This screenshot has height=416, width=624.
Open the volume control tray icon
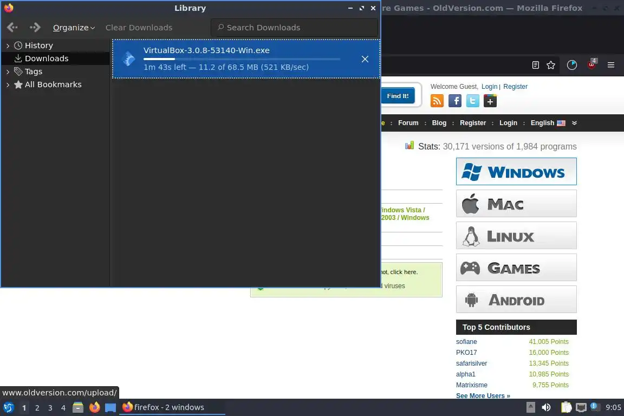point(547,407)
